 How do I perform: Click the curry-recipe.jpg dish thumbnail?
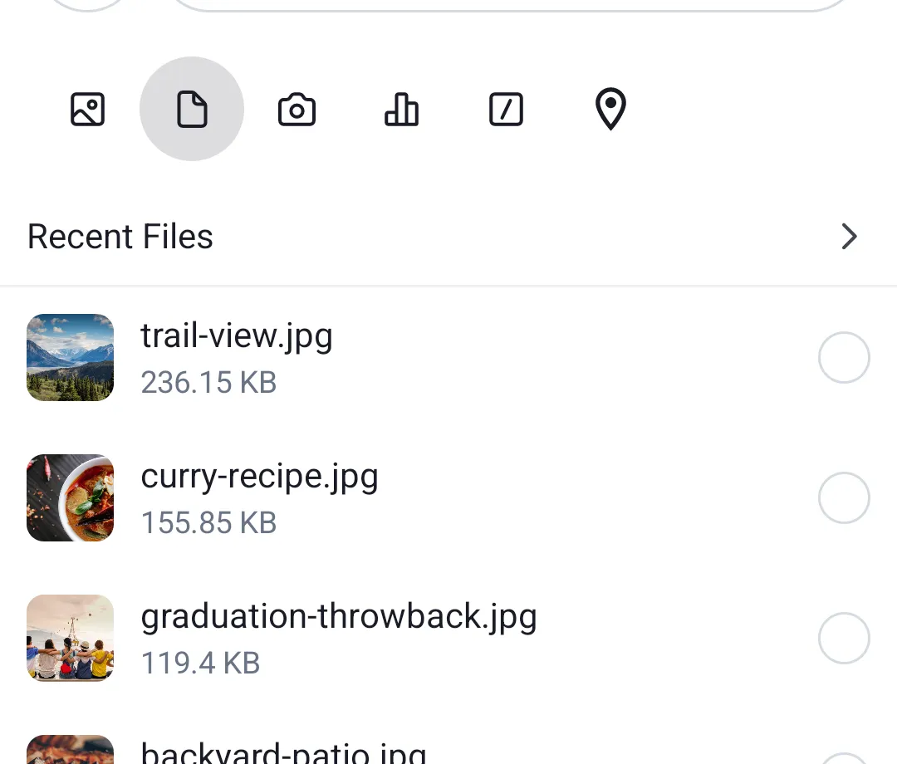70,497
